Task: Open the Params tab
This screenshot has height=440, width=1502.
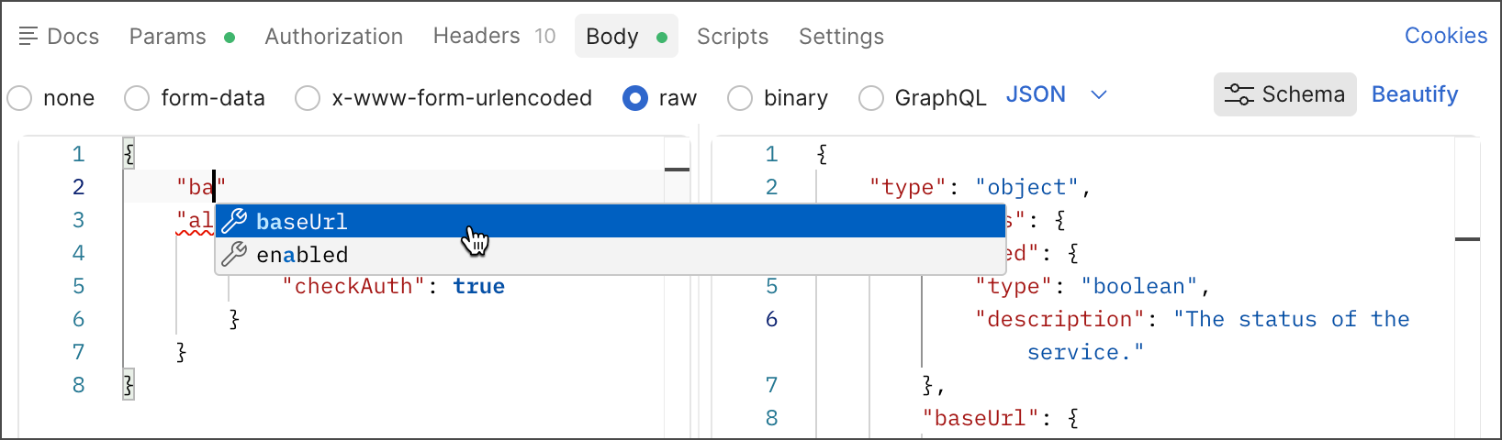Action: click(x=168, y=37)
